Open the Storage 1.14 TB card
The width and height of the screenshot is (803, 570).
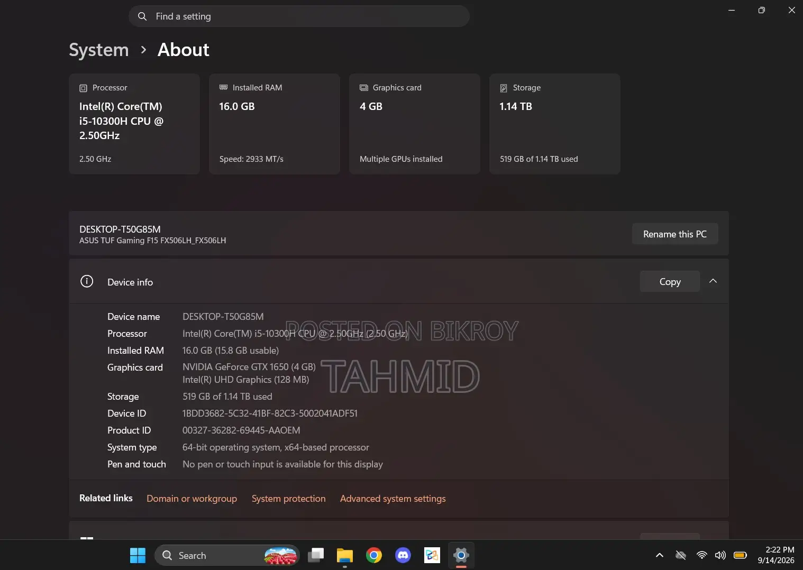tap(555, 124)
